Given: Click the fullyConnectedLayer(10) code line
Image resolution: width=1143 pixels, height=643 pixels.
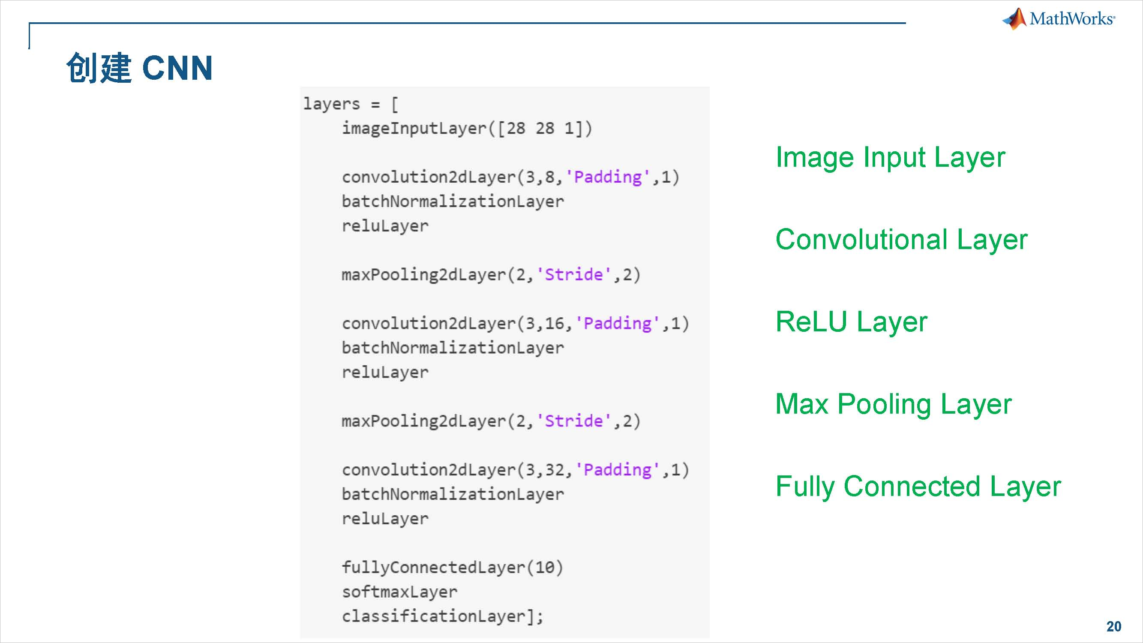Looking at the screenshot, I should click(452, 568).
